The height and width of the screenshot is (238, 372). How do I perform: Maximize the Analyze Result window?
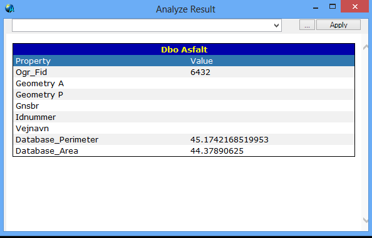tap(333, 7)
